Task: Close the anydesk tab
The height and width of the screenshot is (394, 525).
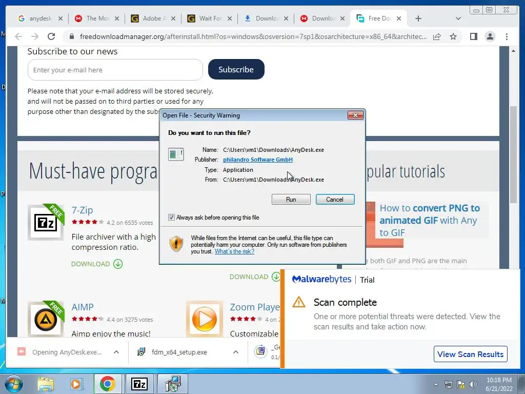Action: 60,18
